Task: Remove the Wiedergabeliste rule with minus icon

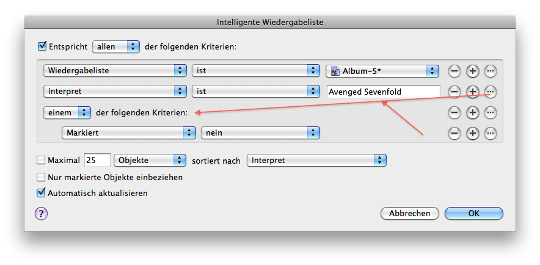Action: (454, 71)
